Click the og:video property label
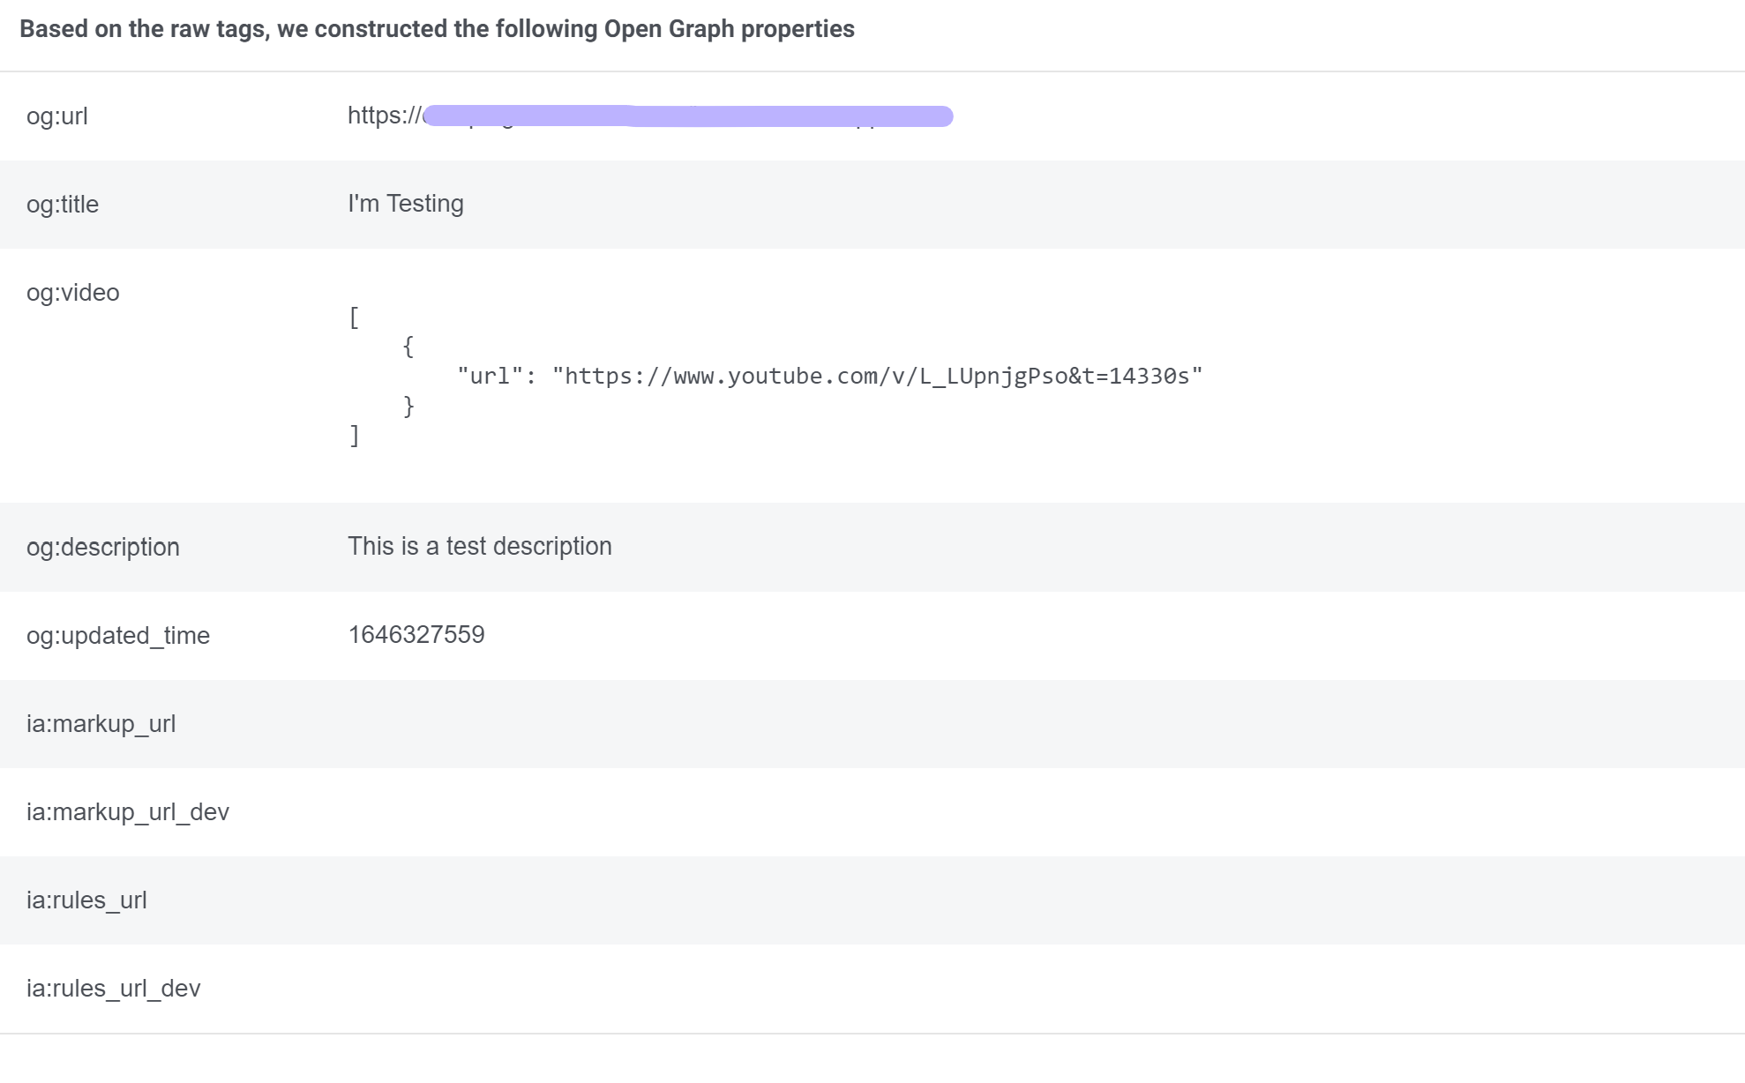1745x1083 pixels. (73, 293)
